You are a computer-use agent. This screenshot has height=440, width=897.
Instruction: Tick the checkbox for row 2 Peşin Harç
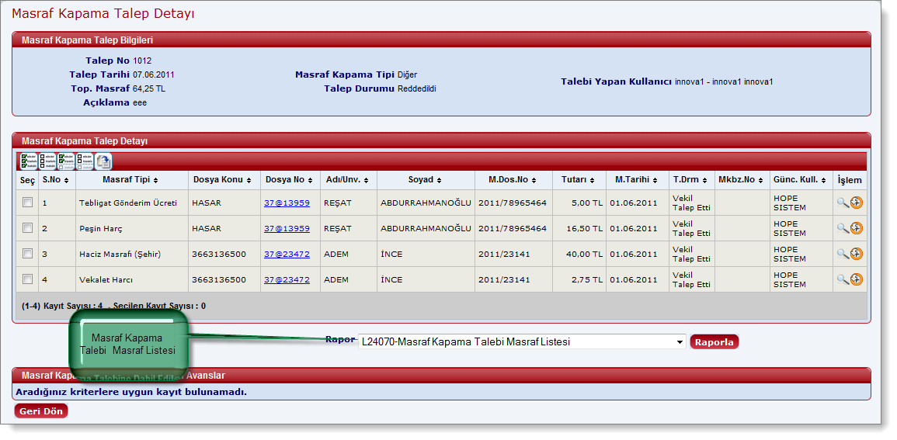(x=27, y=228)
